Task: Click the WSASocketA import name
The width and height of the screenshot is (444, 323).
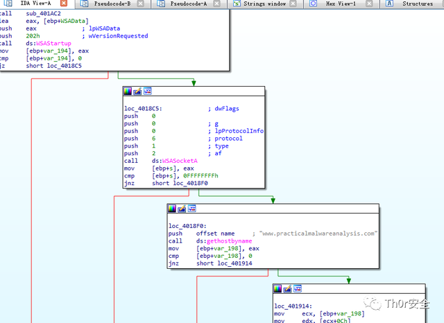Action: pyautogui.click(x=180, y=161)
